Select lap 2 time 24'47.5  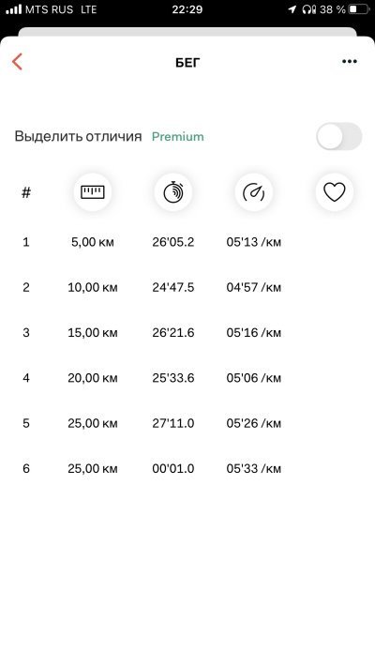[173, 288]
